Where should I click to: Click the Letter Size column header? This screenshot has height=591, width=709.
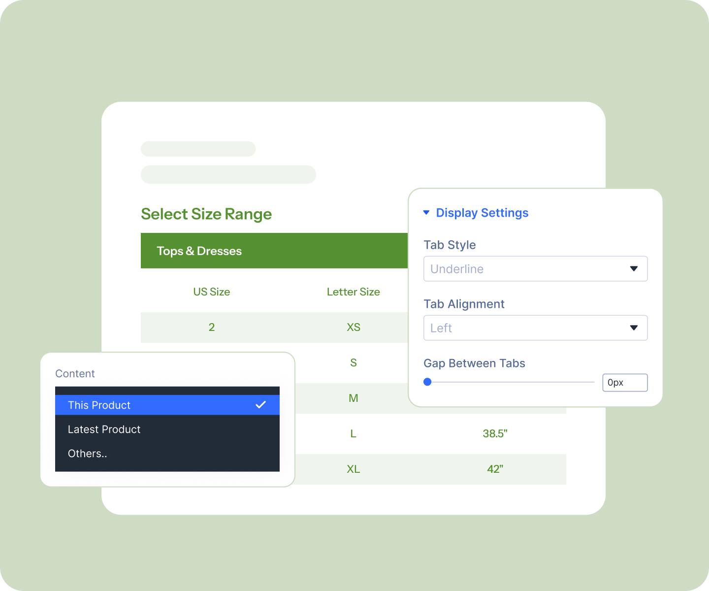click(x=354, y=292)
